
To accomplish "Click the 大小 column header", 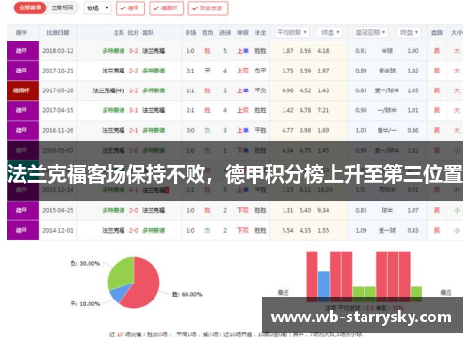I will point(457,32).
